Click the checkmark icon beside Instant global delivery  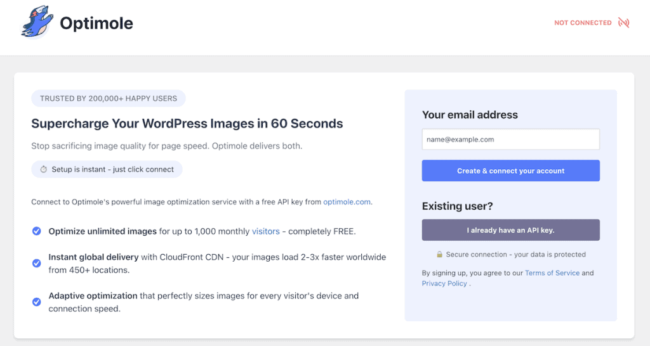pos(36,263)
